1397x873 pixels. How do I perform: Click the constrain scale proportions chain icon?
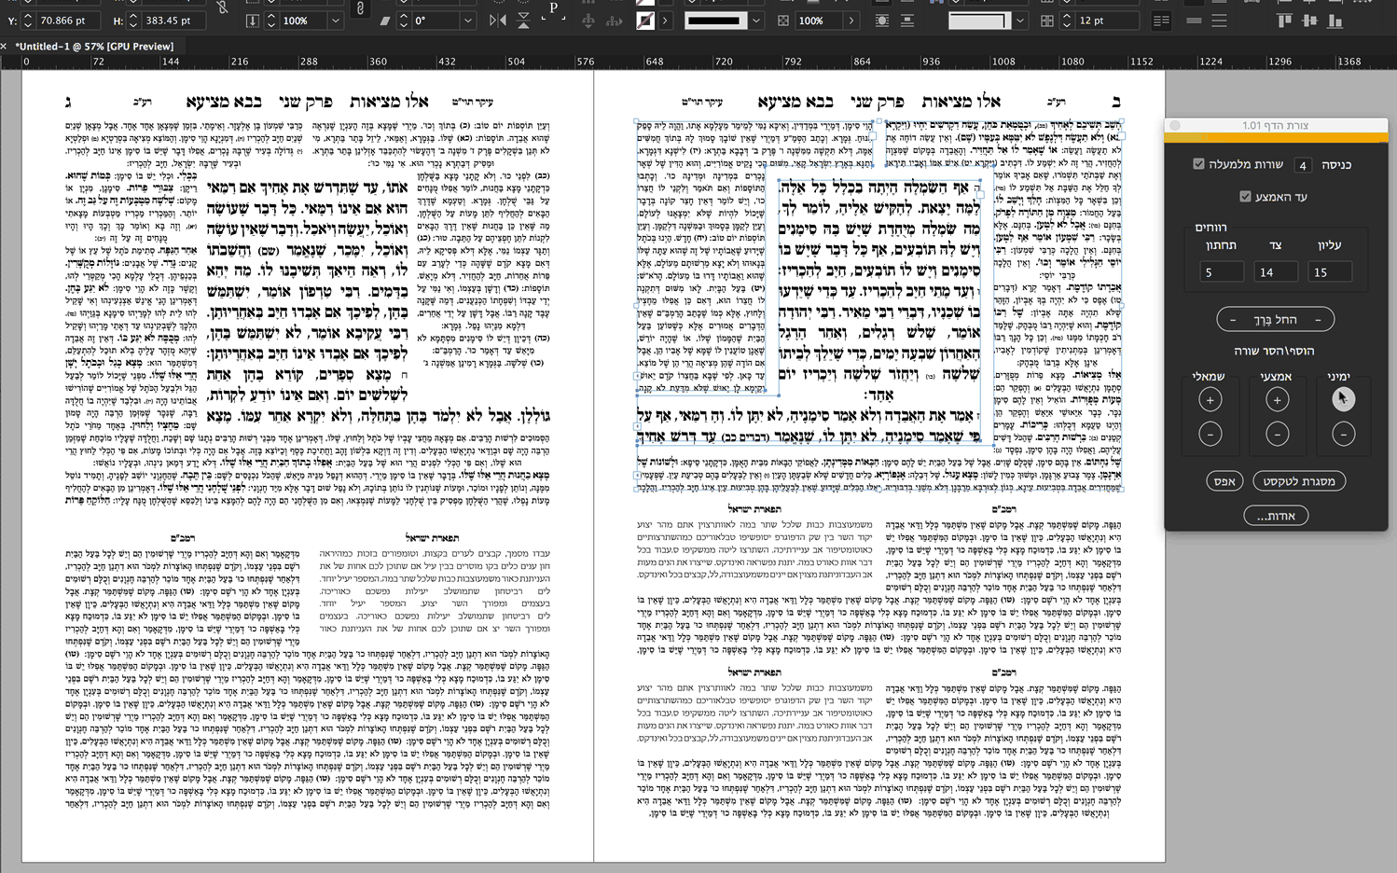tap(361, 8)
